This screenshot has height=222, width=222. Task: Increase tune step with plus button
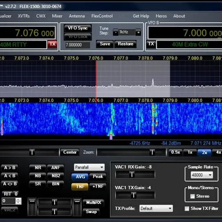138,32
